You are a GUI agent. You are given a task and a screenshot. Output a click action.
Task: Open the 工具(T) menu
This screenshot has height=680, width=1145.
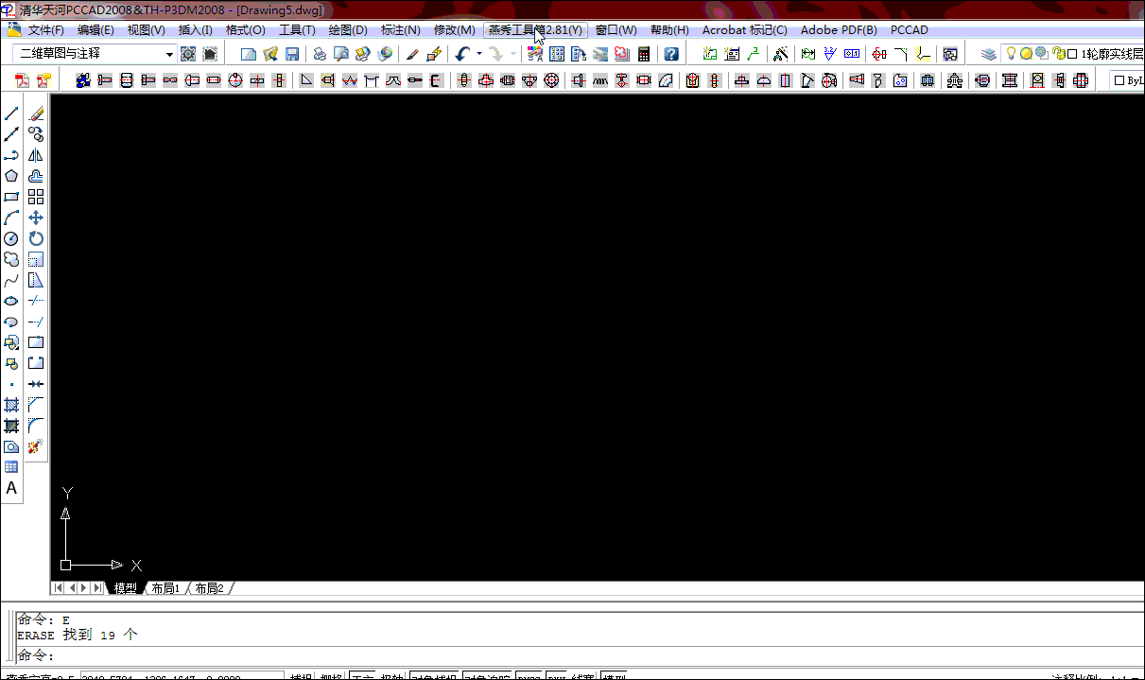[297, 30]
